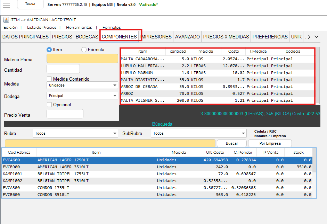Screen dimensions: 327x224
Task: Click the Materia Prima input field
Action: [x=82, y=59]
